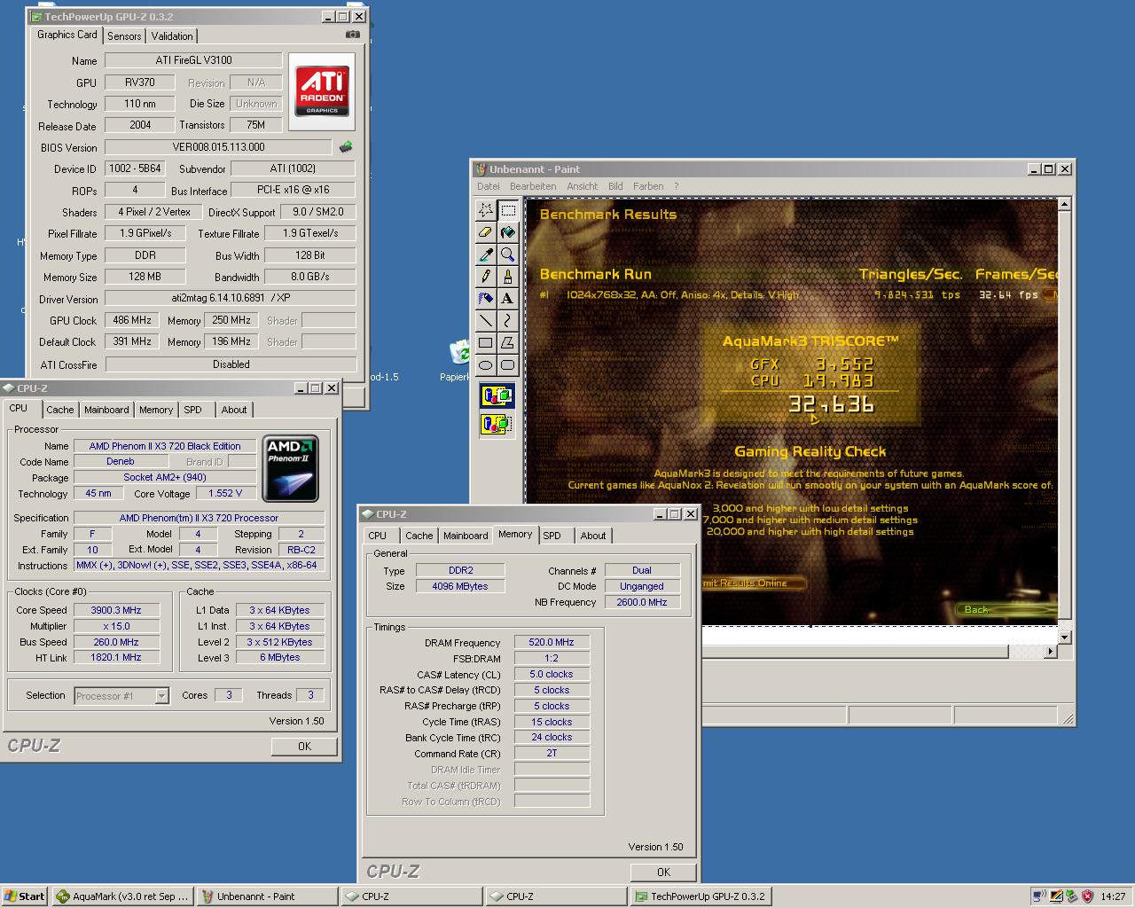Click the BIOS Version field VER008.015.113.000
This screenshot has height=908, width=1135.
pos(219,147)
